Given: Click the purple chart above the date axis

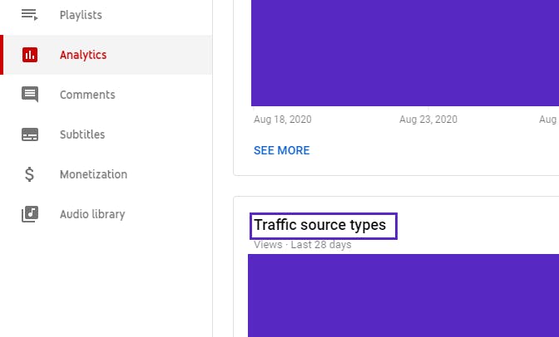Looking at the screenshot, I should pos(405,53).
